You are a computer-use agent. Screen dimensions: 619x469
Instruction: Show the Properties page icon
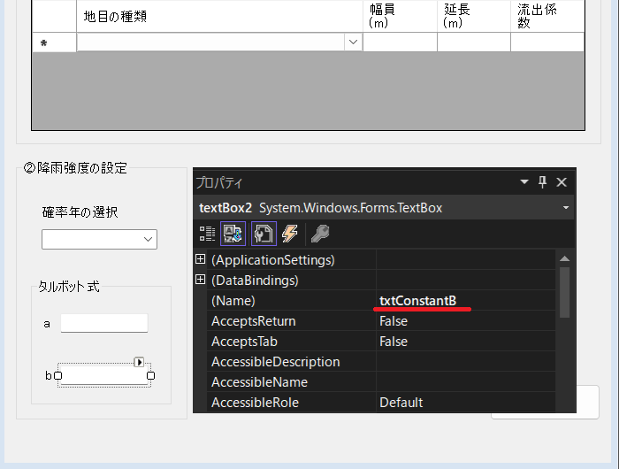[x=264, y=234]
